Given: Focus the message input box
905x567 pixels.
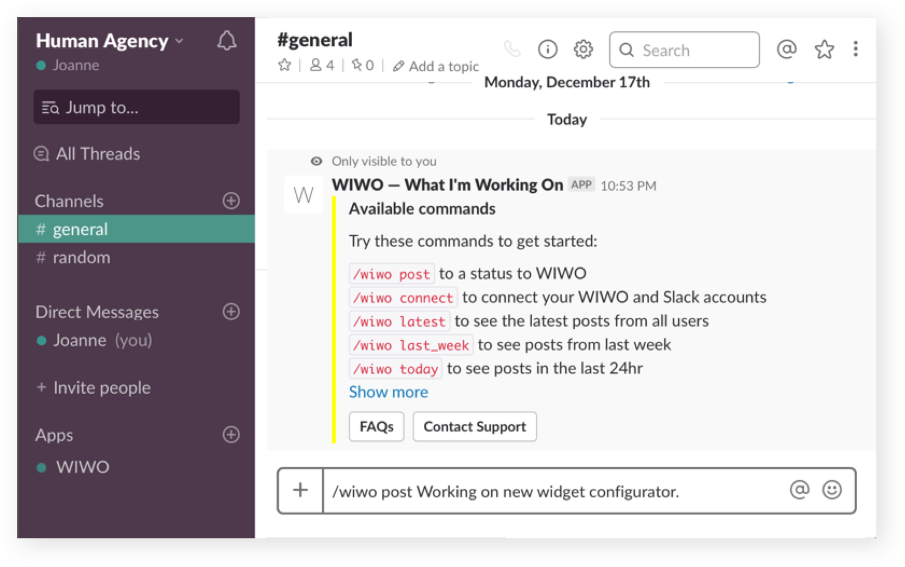Looking at the screenshot, I should click(554, 491).
